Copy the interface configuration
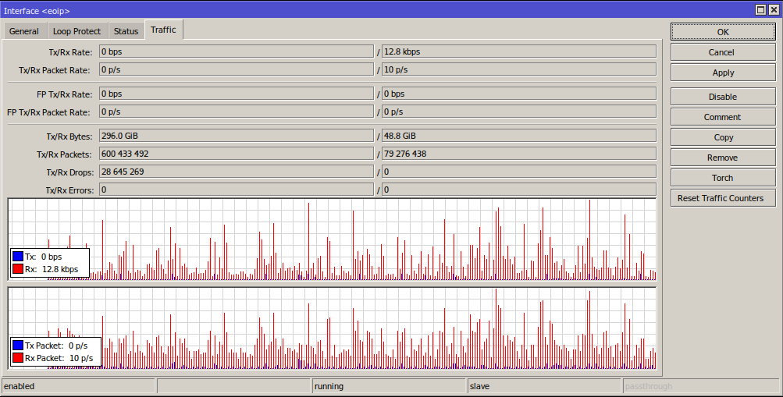783x397 pixels. (x=722, y=137)
